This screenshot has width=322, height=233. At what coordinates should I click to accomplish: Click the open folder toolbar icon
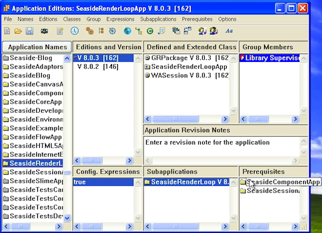(x=18, y=31)
